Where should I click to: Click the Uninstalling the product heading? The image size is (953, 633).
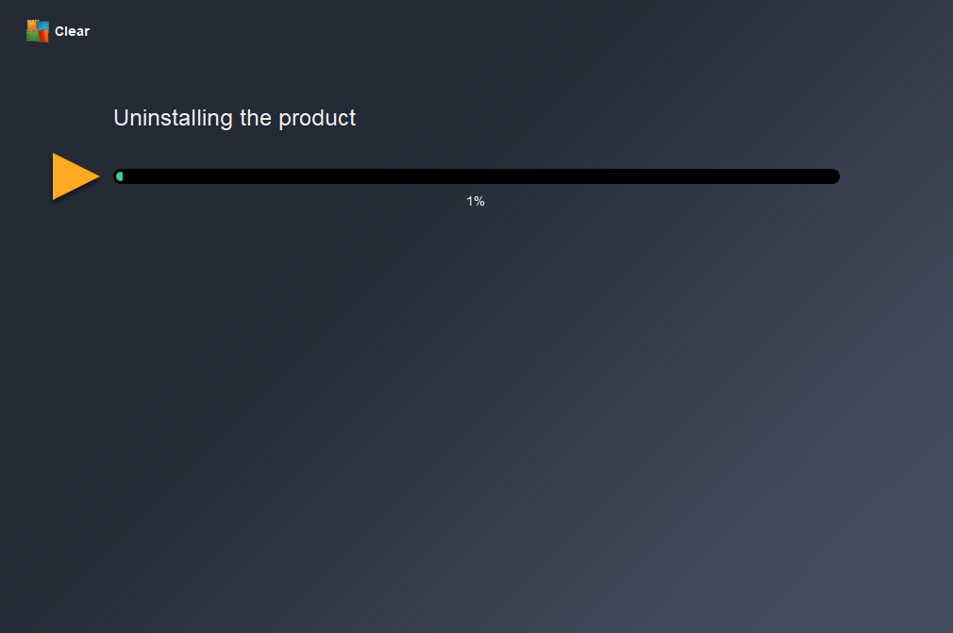pyautogui.click(x=235, y=118)
